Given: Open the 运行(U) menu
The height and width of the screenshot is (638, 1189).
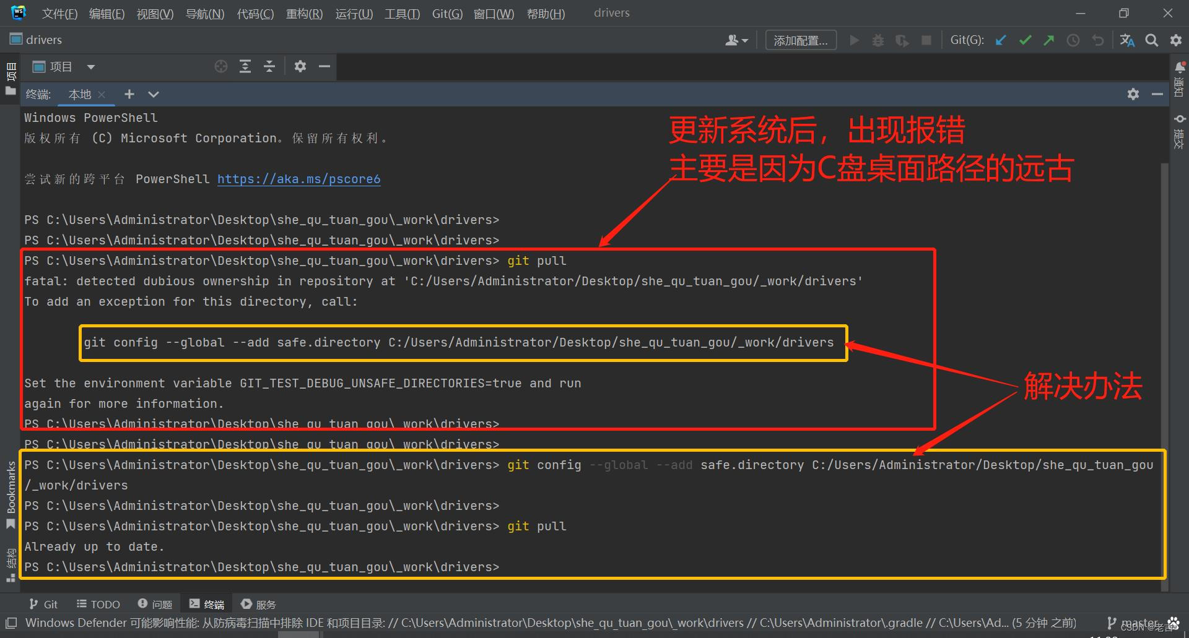Looking at the screenshot, I should [354, 13].
